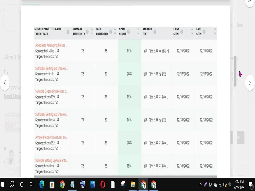255x191 pixels.
Task: Sort table by Spam Score arrows
Action: coord(138,31)
